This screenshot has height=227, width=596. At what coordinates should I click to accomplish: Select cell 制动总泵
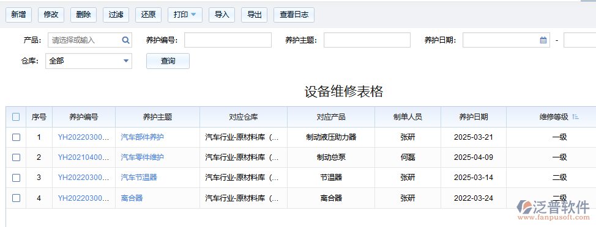click(331, 157)
